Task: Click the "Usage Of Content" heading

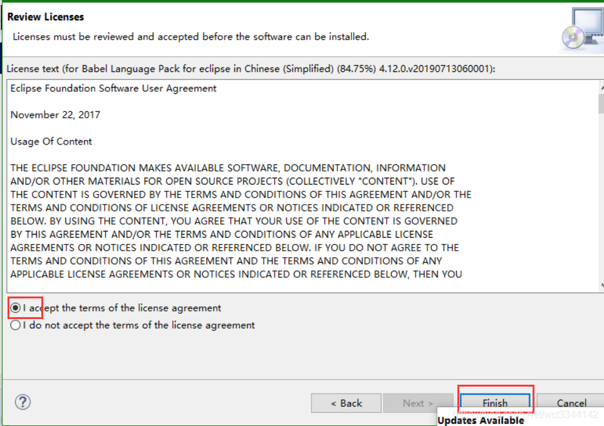Action: pyautogui.click(x=51, y=141)
